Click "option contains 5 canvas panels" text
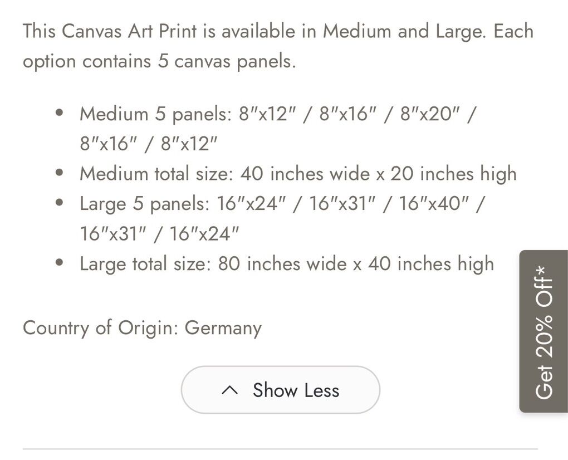568x460 pixels. pos(159,61)
